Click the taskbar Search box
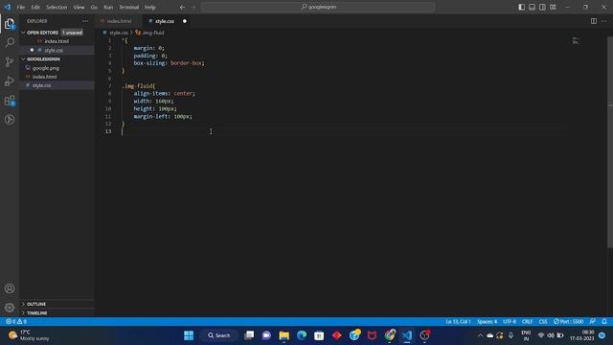Screen dimensions: 613x345 tap(219, 335)
